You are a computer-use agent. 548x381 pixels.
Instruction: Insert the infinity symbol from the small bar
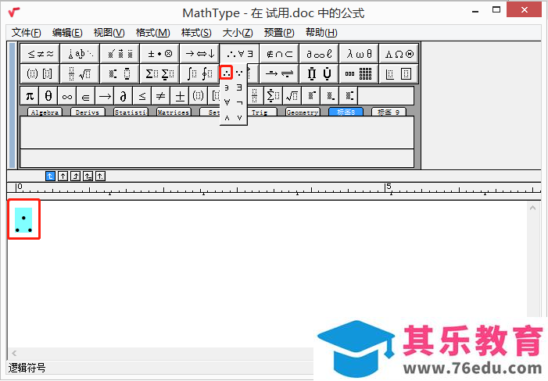[67, 96]
